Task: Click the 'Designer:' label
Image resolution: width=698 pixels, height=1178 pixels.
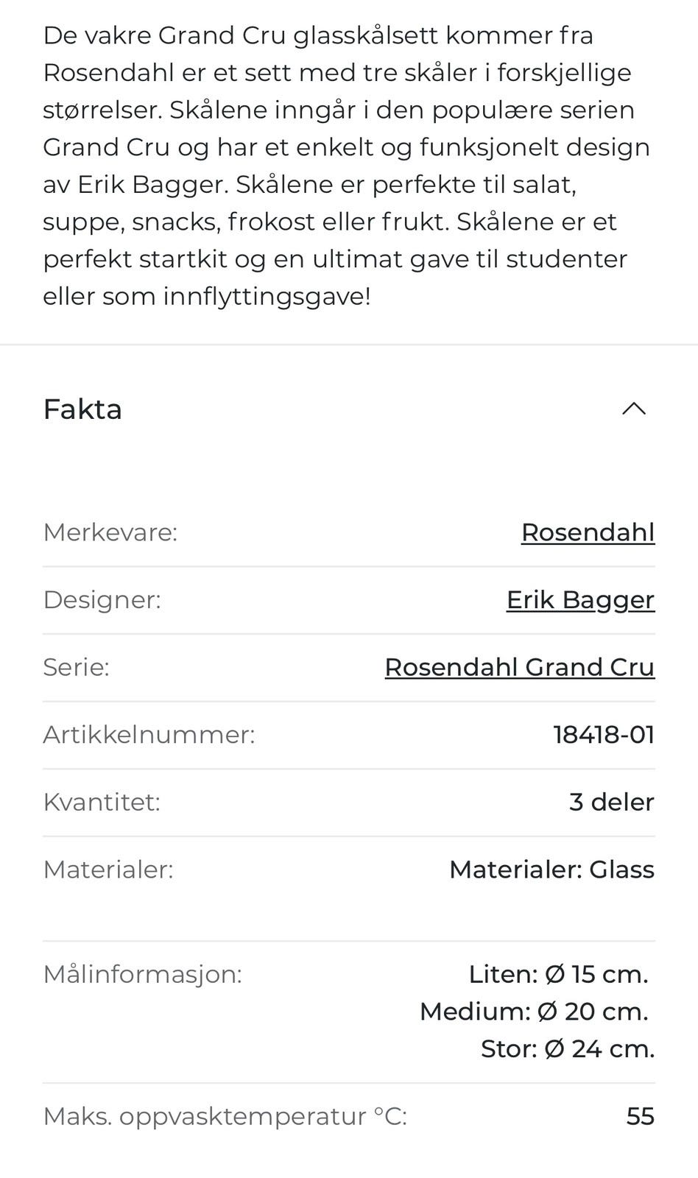Action: [102, 600]
